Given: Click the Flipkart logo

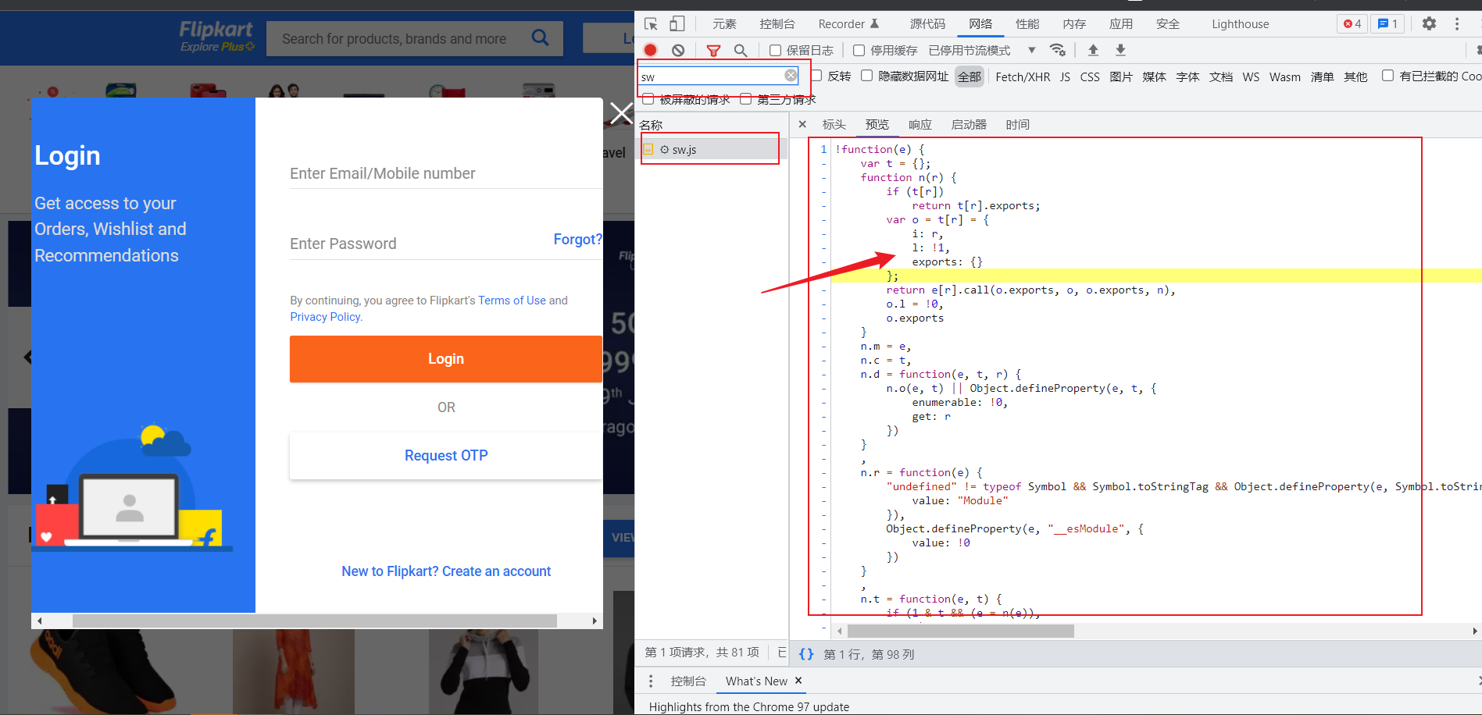Looking at the screenshot, I should coord(216,36).
